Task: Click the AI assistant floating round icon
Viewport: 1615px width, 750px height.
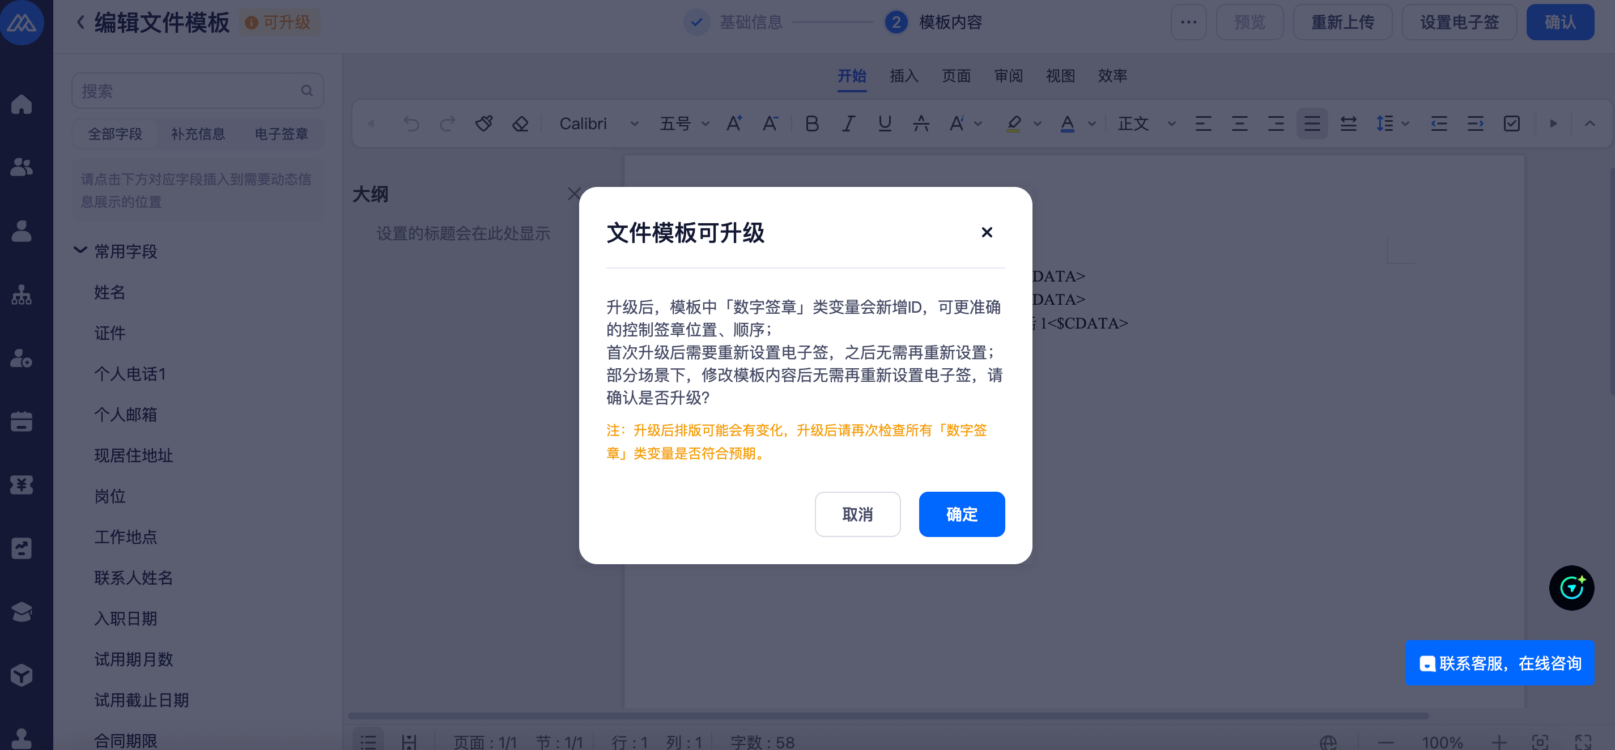Action: pyautogui.click(x=1571, y=588)
